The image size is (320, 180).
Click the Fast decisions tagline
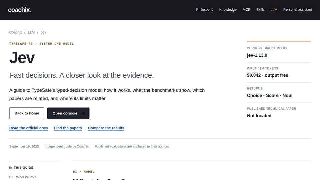coord(81,75)
